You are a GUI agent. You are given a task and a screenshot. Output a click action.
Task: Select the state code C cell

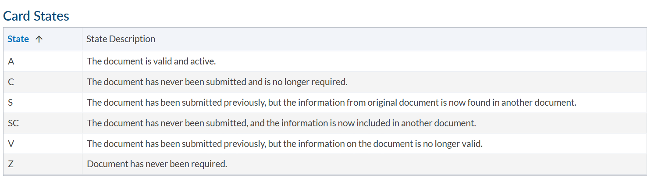pyautogui.click(x=11, y=82)
